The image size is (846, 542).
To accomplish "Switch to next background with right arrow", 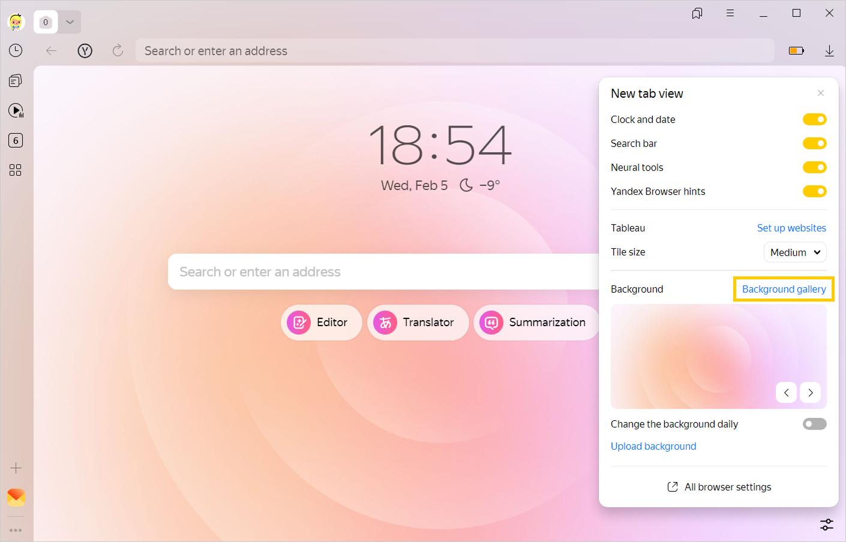I will (810, 393).
